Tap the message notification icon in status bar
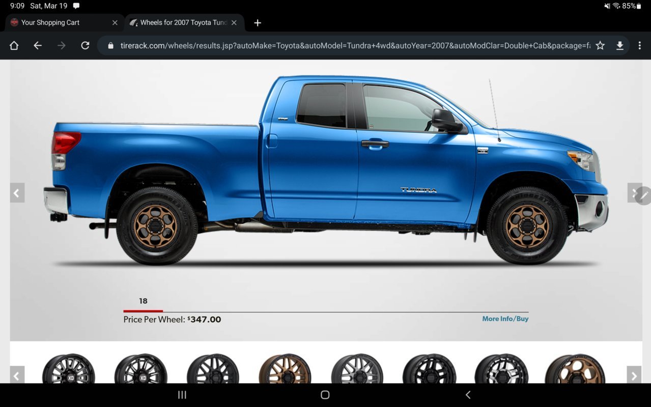Image resolution: width=651 pixels, height=407 pixels. tap(76, 6)
